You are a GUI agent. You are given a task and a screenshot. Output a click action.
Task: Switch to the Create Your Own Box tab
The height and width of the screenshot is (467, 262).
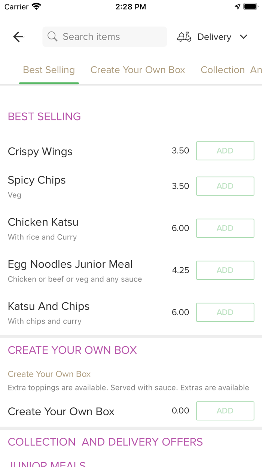pyautogui.click(x=138, y=70)
